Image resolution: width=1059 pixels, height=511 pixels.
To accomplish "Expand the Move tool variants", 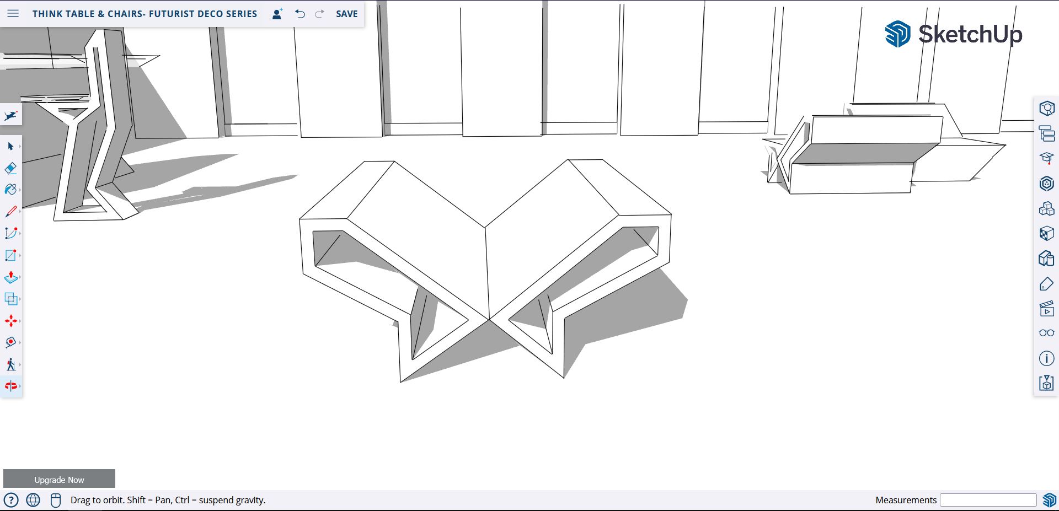I will point(21,320).
